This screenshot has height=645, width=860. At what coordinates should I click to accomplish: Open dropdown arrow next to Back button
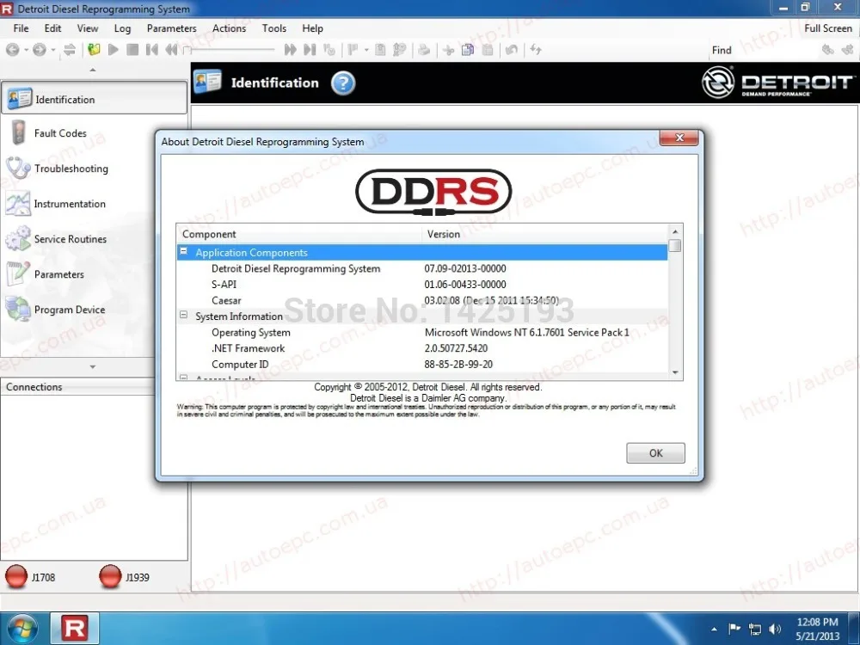[26, 50]
